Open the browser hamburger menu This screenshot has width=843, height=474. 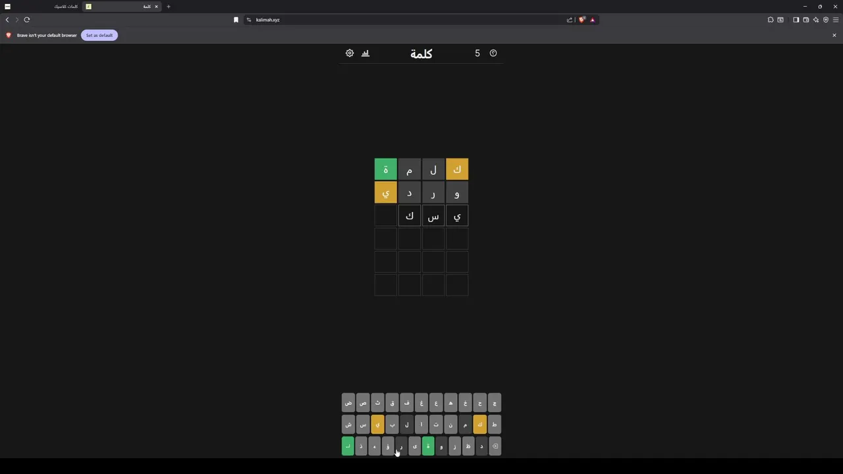point(836,20)
